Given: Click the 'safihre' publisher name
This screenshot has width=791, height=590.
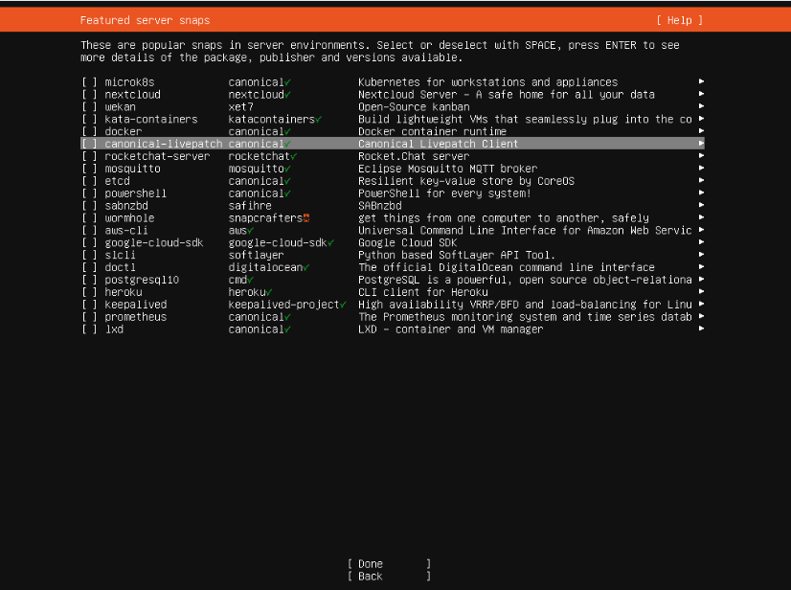Looking at the screenshot, I should 250,206.
